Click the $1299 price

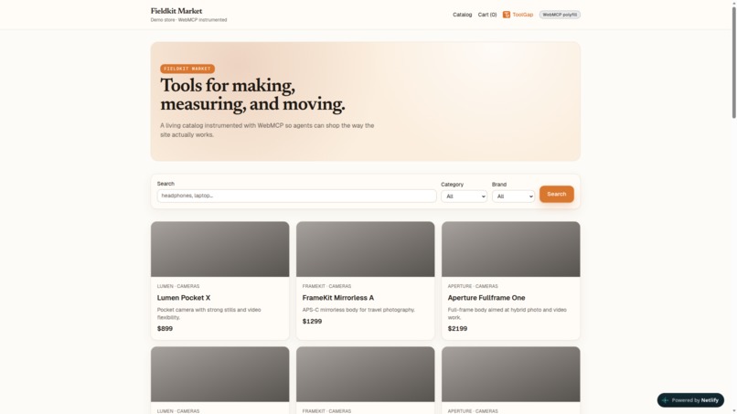312,322
